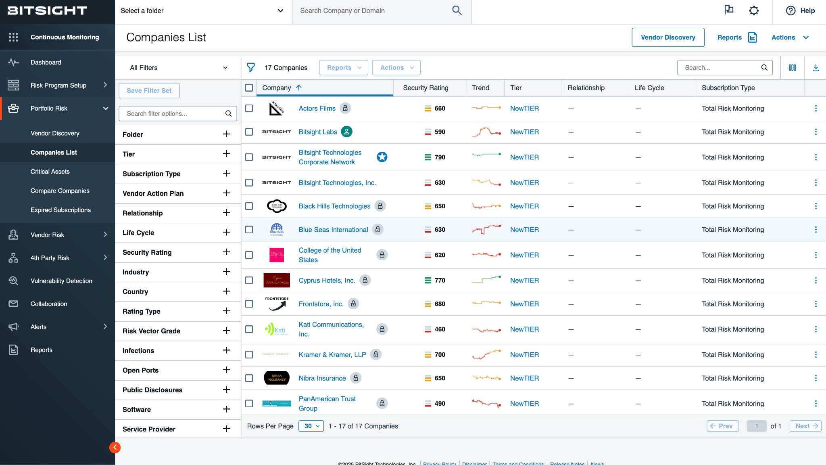Viewport: 826px width, 465px height.
Task: Click the Help question mark icon
Action: (791, 10)
